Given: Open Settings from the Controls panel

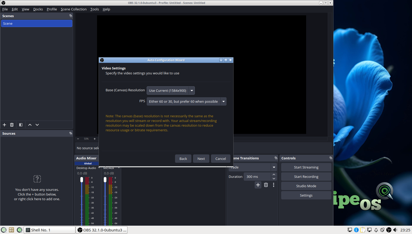Looking at the screenshot, I should click(306, 195).
